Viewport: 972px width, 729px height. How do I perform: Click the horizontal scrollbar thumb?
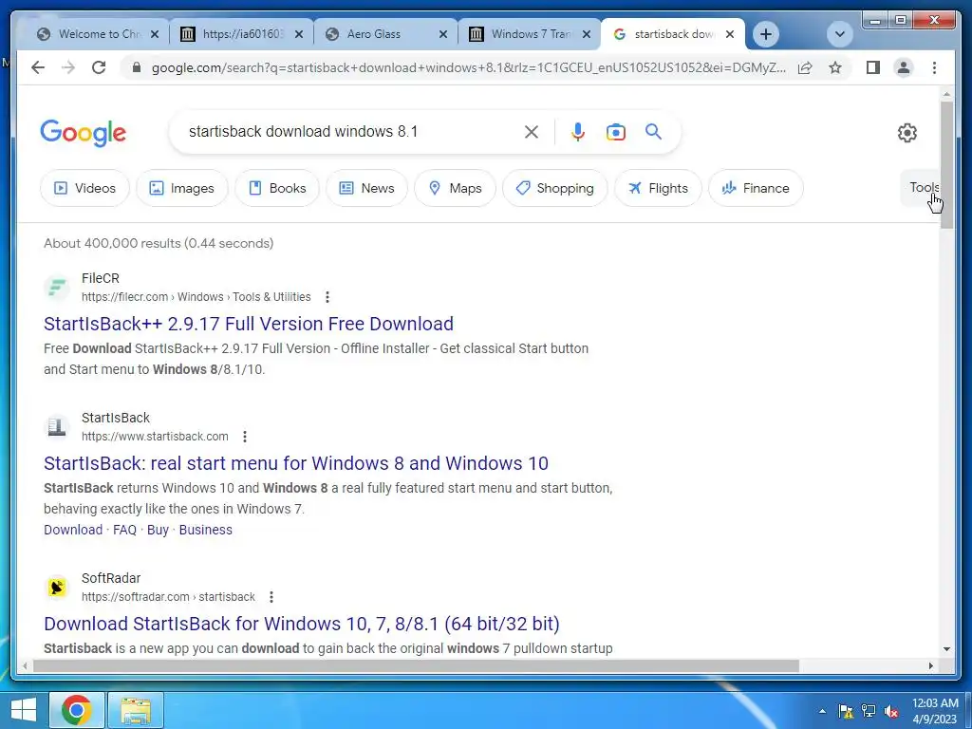pos(416,665)
